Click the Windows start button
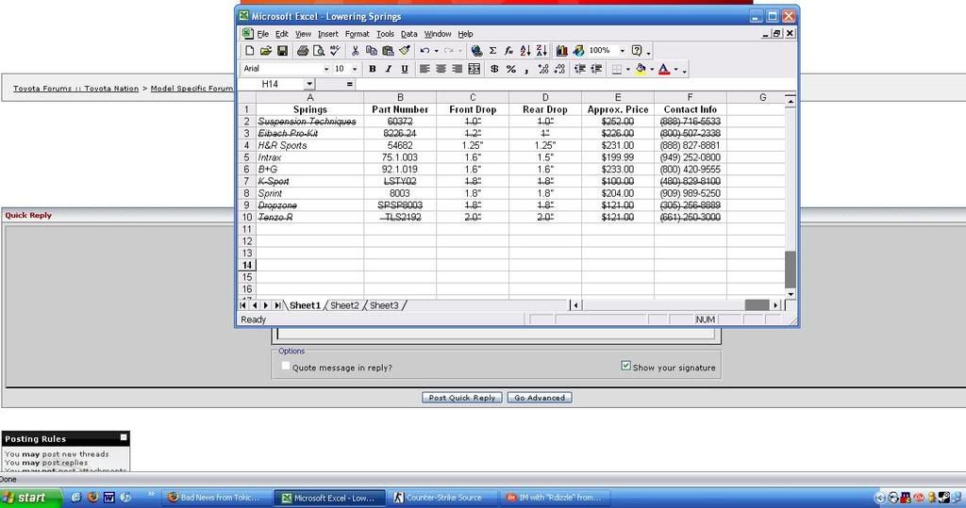966x508 pixels. click(x=31, y=498)
